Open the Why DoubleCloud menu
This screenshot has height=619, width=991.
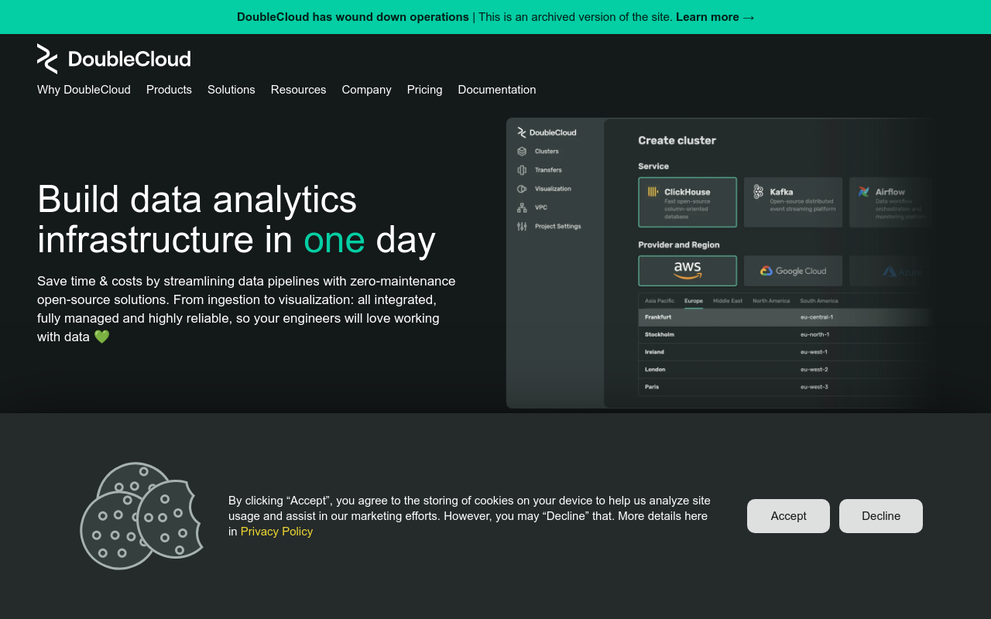coord(84,90)
